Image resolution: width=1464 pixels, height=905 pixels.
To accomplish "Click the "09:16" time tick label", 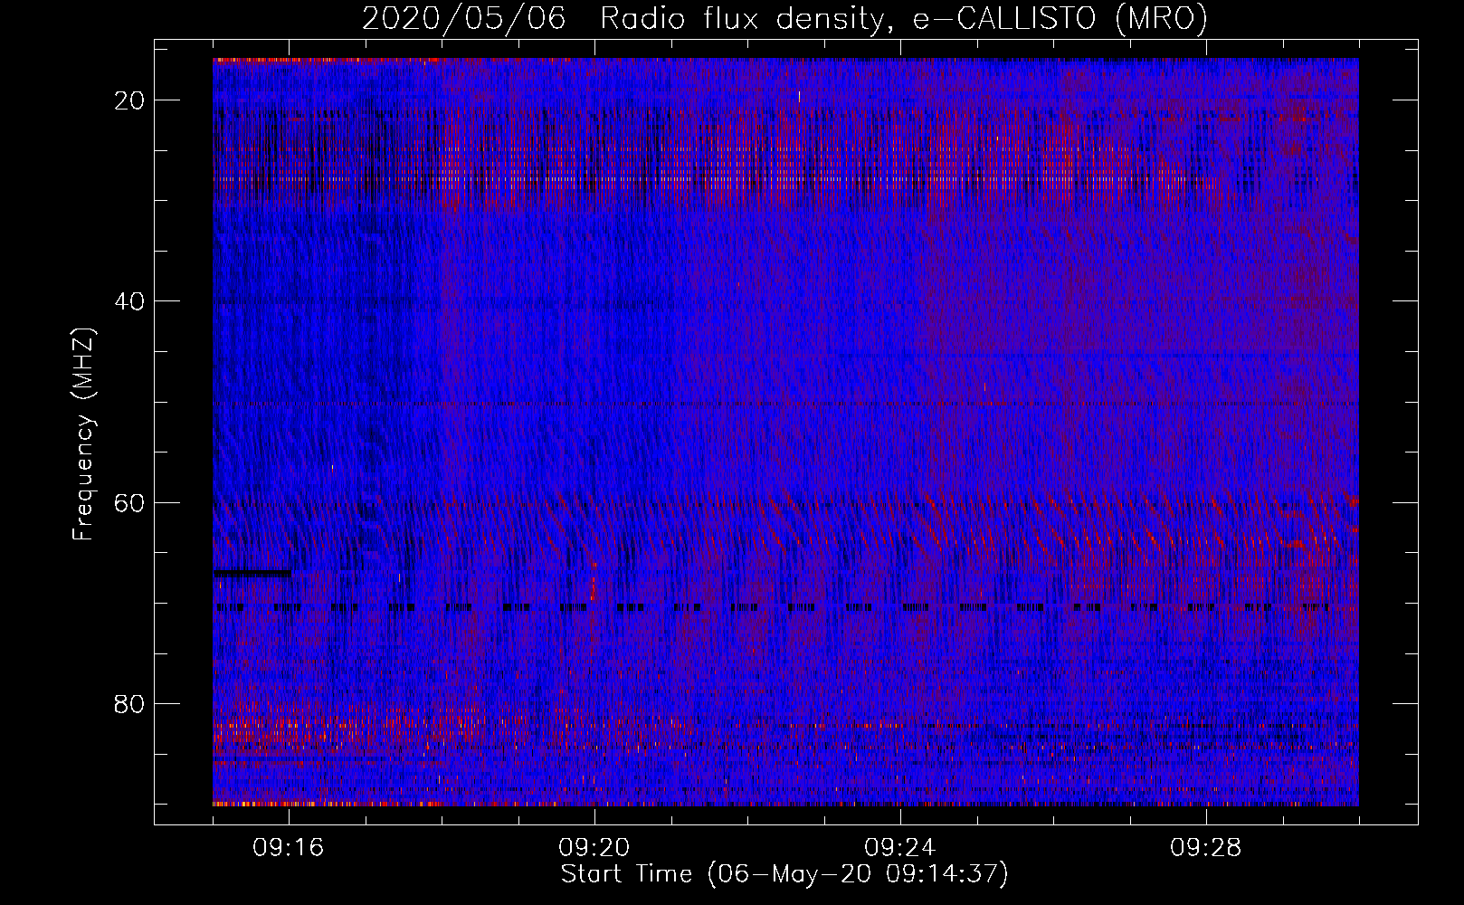I will [289, 848].
